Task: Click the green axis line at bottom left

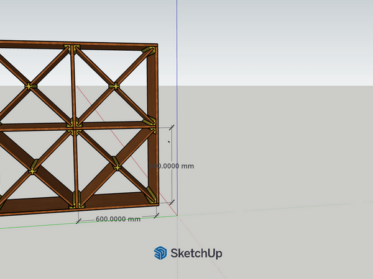Action: (x=25, y=224)
